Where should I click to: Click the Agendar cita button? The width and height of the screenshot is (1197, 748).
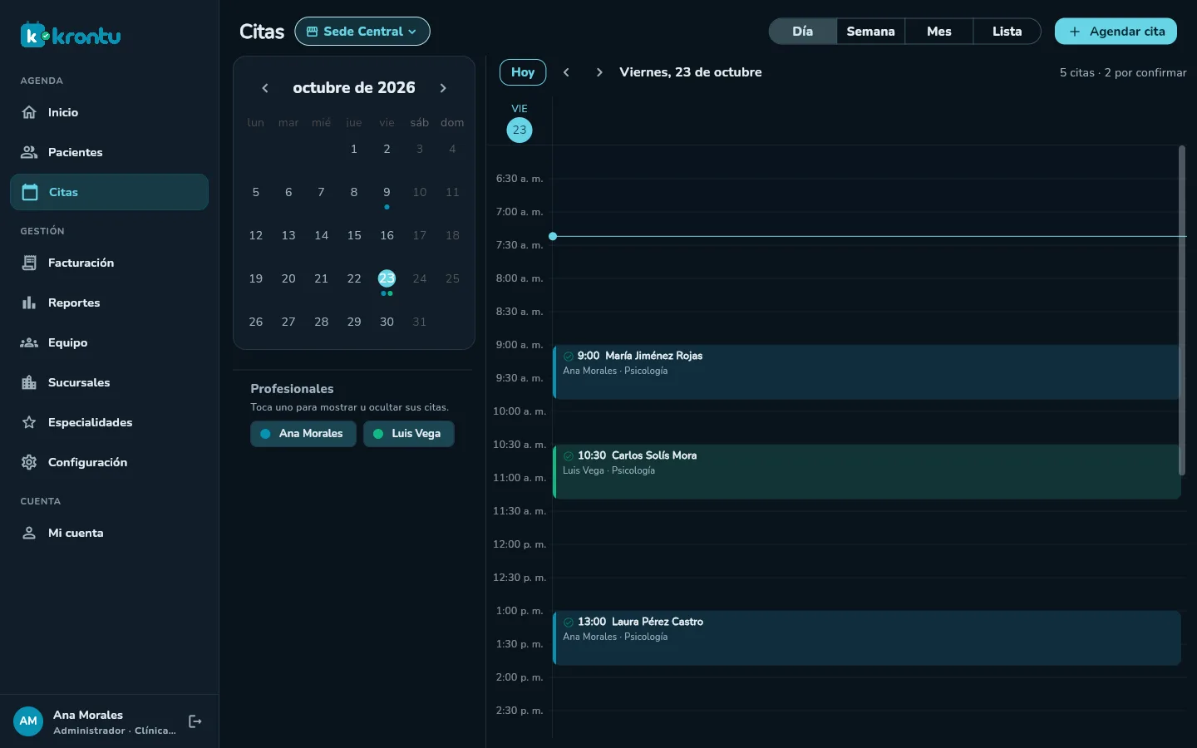[x=1116, y=32]
